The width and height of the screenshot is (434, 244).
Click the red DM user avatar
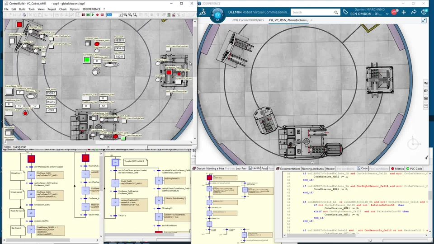point(394,12)
